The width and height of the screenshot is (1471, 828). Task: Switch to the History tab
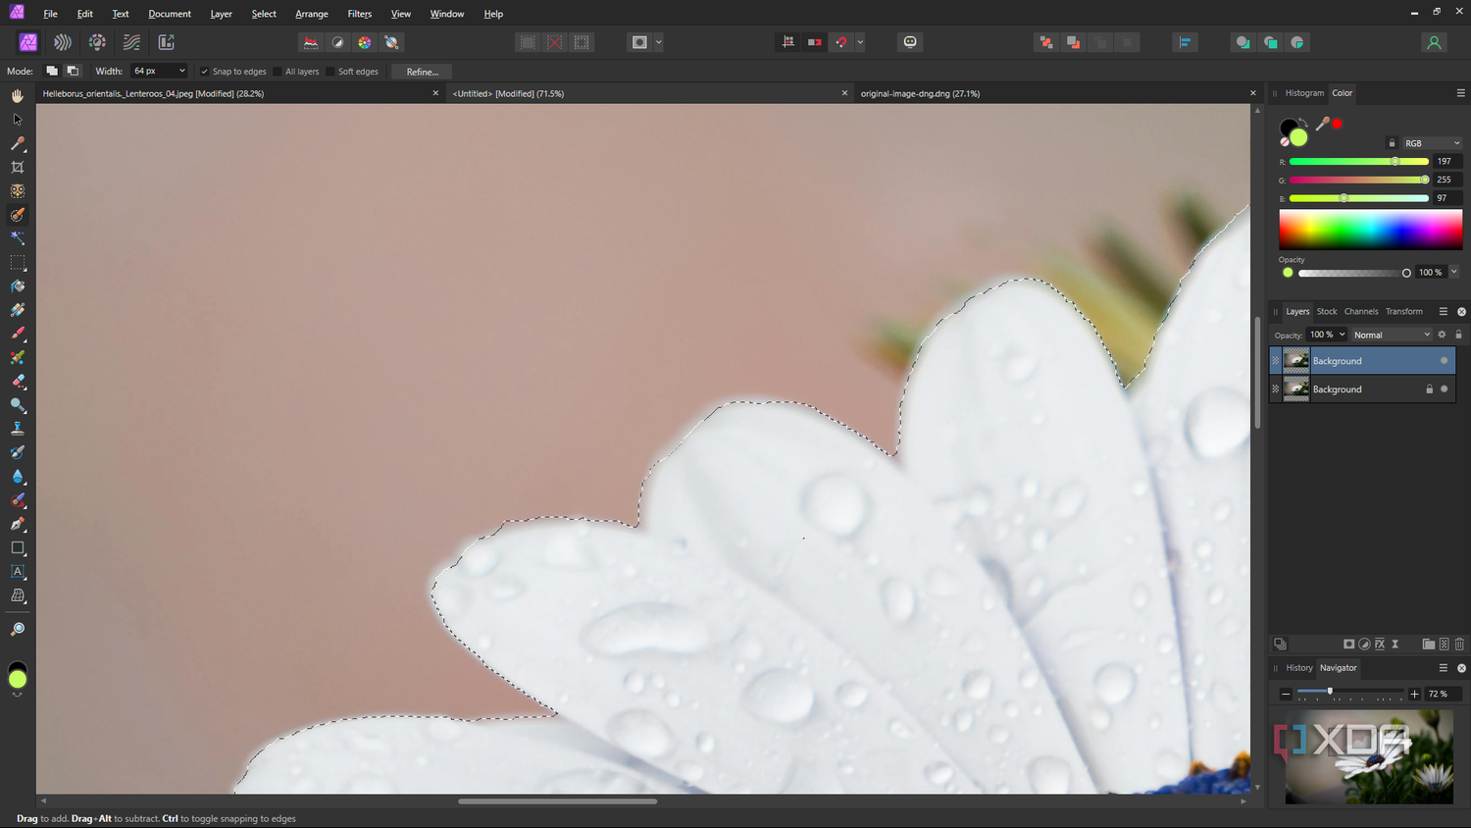[x=1299, y=668]
